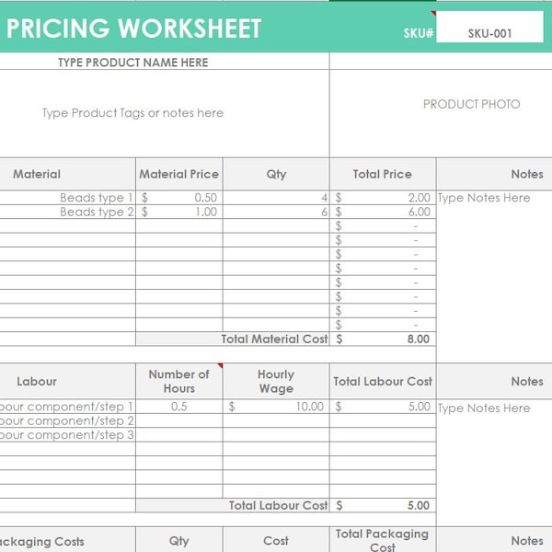The height and width of the screenshot is (552, 552).
Task: Select the Packaging Costs header
Action: 67,540
